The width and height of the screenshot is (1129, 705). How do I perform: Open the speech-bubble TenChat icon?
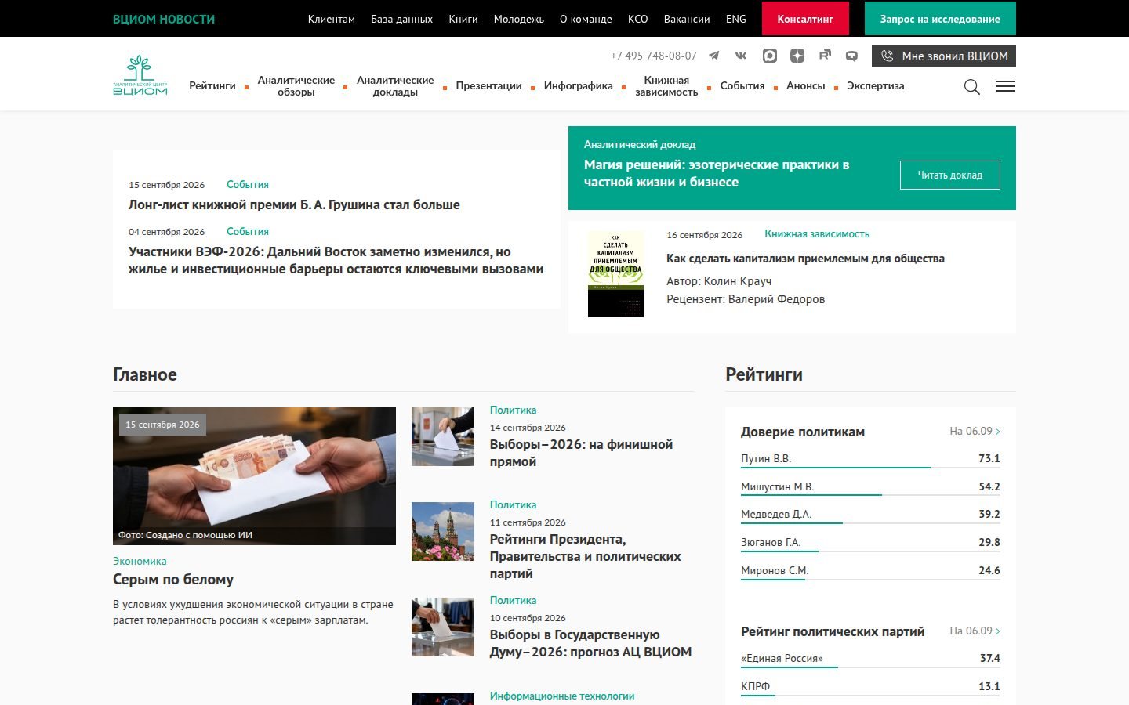click(851, 56)
